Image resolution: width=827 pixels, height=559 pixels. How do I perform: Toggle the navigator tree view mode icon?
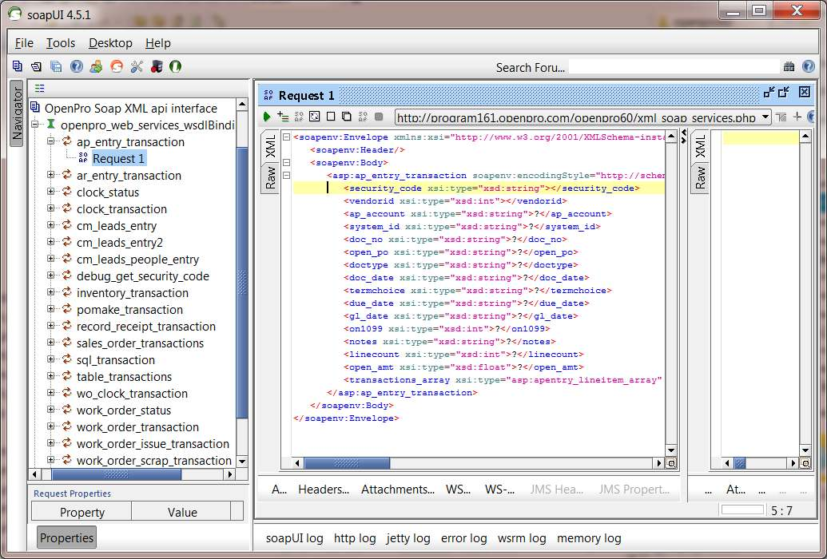pyautogui.click(x=40, y=89)
